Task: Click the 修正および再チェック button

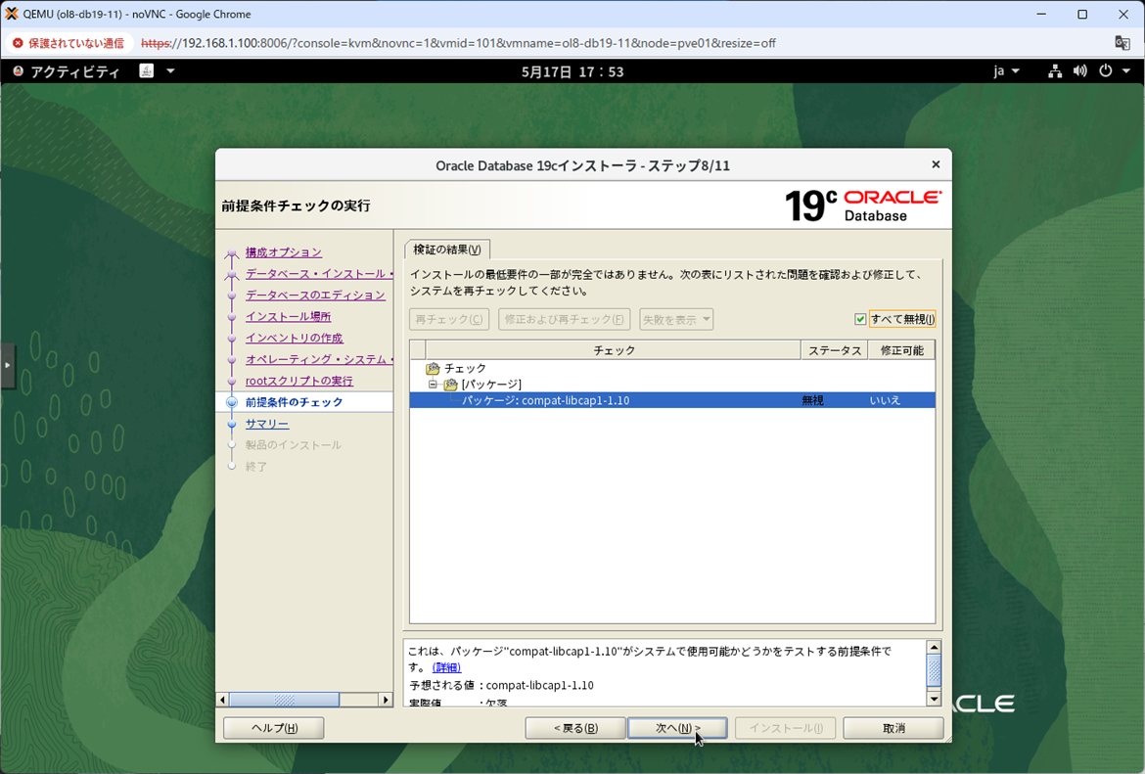Action: [x=564, y=319]
